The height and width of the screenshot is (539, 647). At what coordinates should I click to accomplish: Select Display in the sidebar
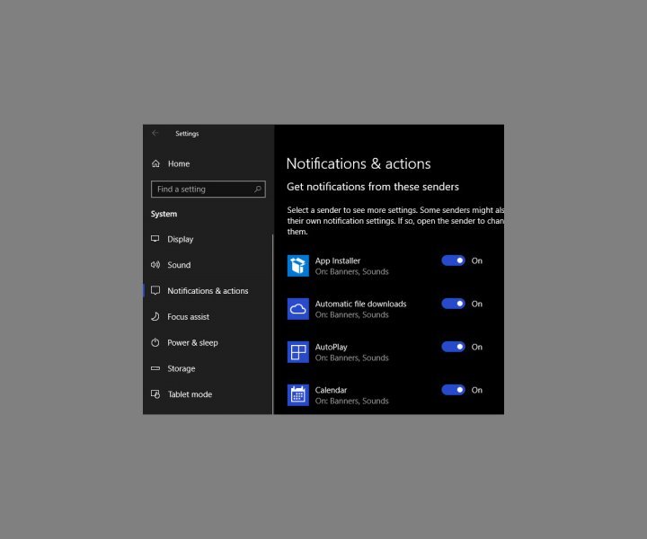pos(208,239)
